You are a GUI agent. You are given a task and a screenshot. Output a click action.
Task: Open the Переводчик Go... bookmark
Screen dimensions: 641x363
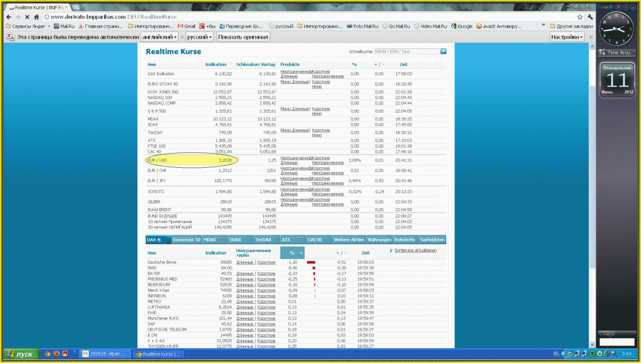pyautogui.click(x=241, y=26)
